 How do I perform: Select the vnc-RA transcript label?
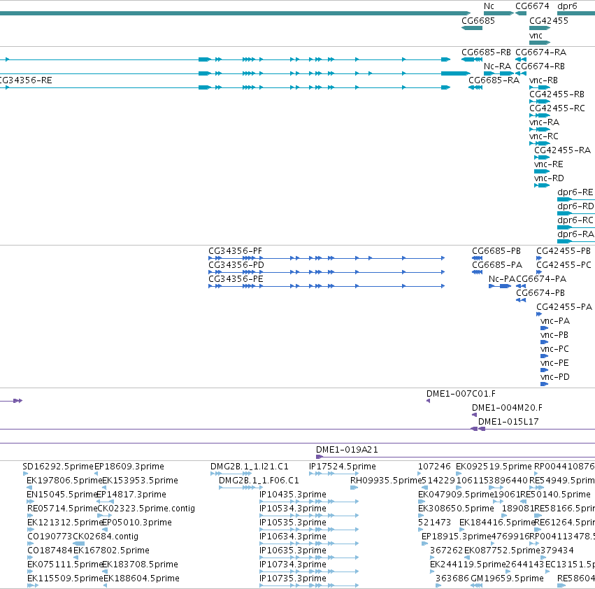(x=544, y=122)
